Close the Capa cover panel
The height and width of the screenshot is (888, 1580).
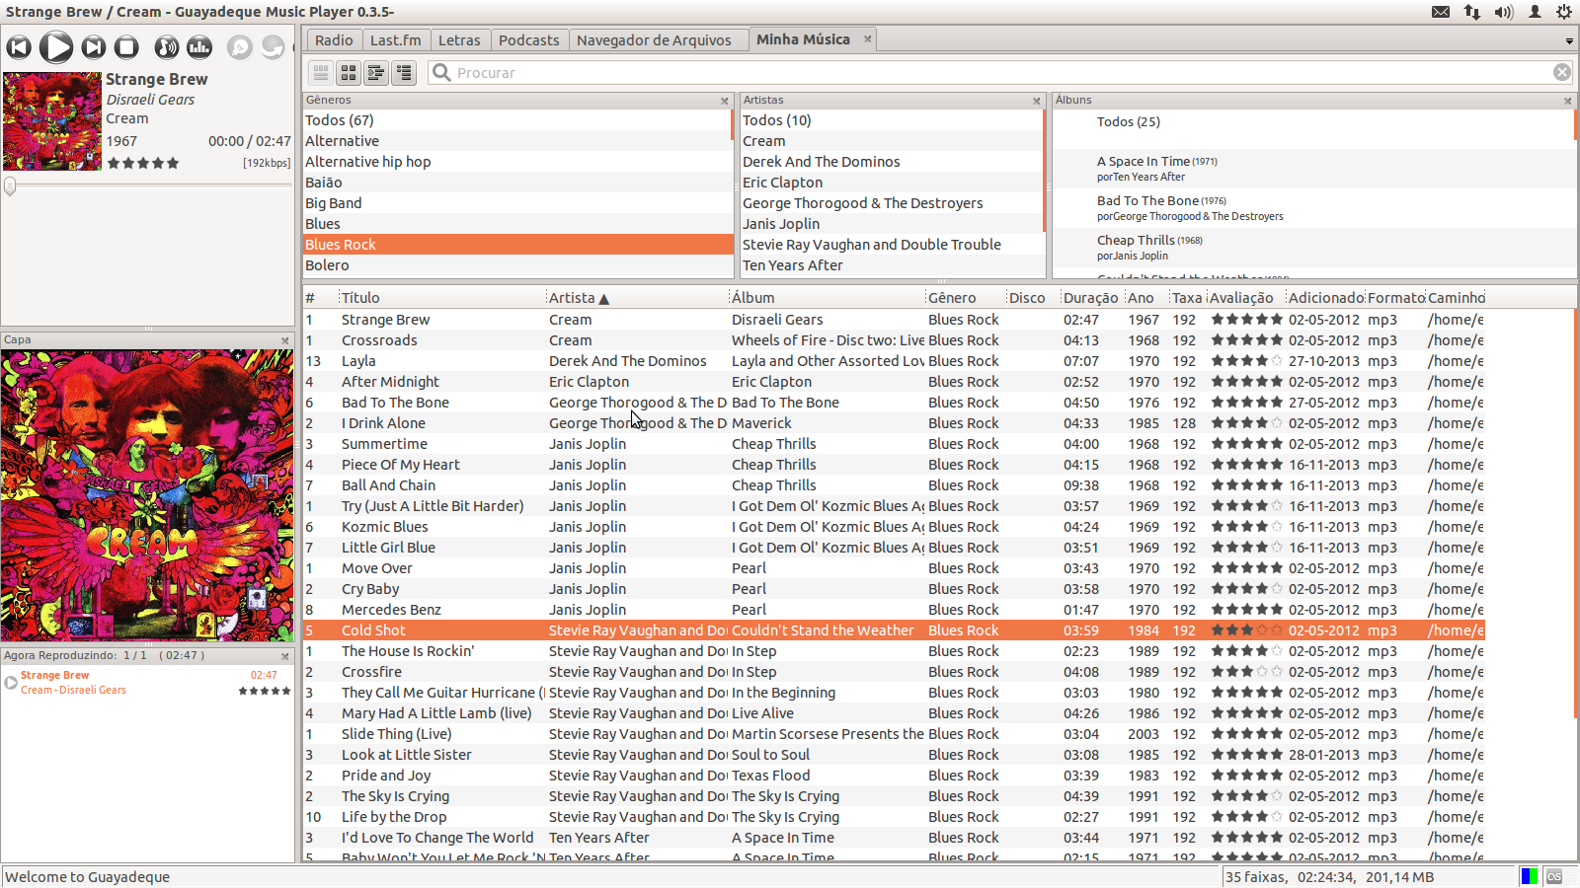pyautogui.click(x=285, y=340)
